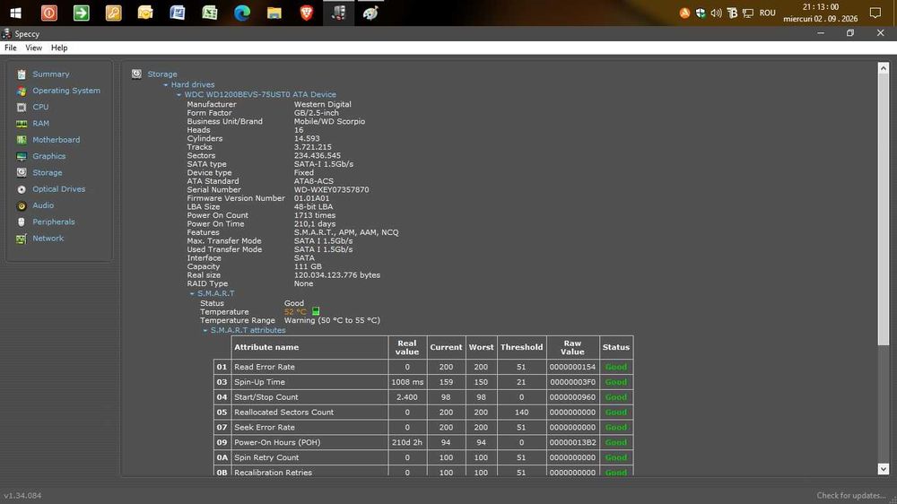Click the green arrow taskbar icon

(x=82, y=13)
